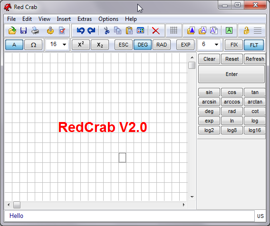The width and height of the screenshot is (270, 226).
Task: Insert the cot function
Action: pos(255,111)
